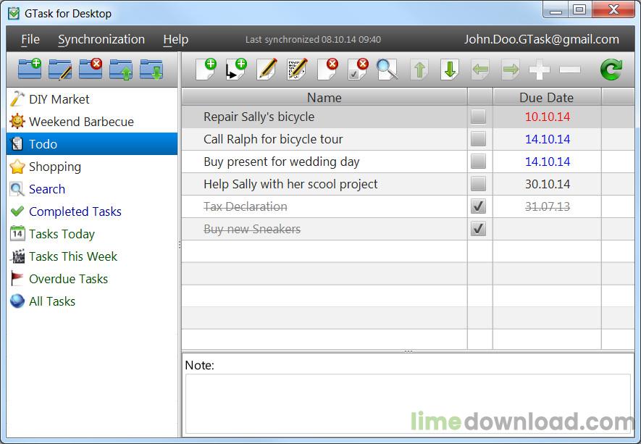The height and width of the screenshot is (444, 641).
Task: Click the new task icon with green plus
Action: tap(206, 69)
